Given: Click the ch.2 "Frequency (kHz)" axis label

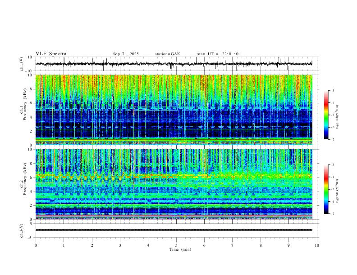Looking at the screenshot, I should point(25,179).
